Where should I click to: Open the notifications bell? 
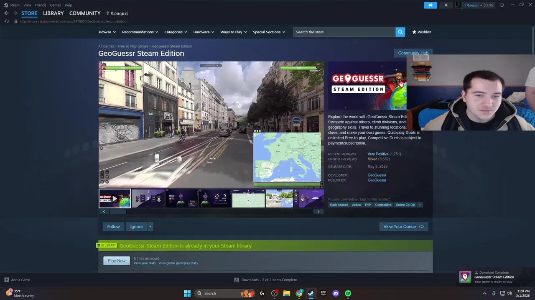tap(446, 5)
